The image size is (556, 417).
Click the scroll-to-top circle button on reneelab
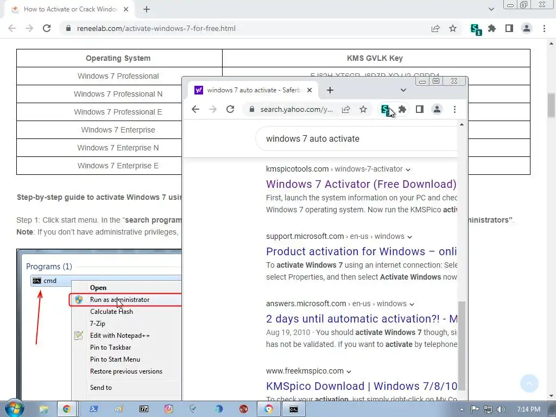click(529, 383)
